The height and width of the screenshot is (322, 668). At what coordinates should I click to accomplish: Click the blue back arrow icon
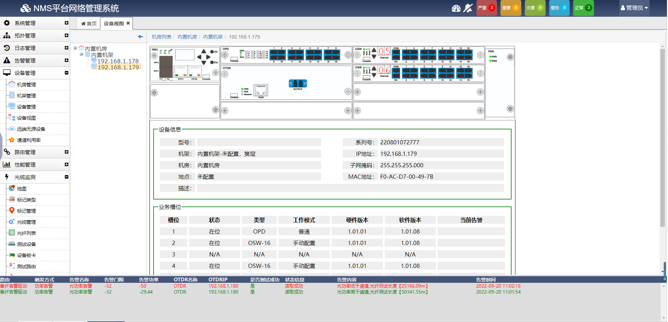coord(140,37)
